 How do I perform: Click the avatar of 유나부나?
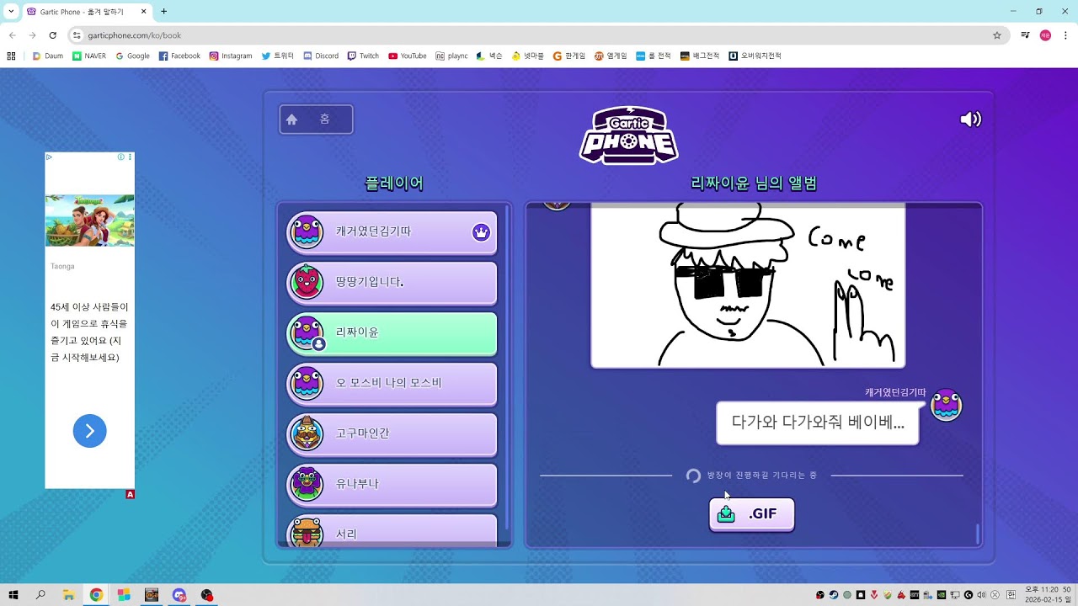coord(307,484)
